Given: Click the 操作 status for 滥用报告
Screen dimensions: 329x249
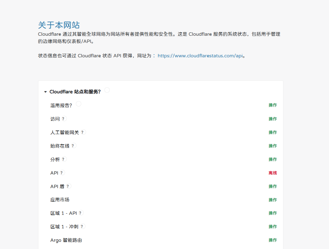Looking at the screenshot, I should pyautogui.click(x=273, y=105).
